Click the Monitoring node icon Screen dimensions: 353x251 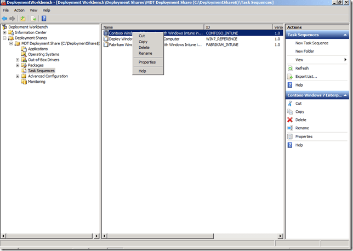click(24, 82)
